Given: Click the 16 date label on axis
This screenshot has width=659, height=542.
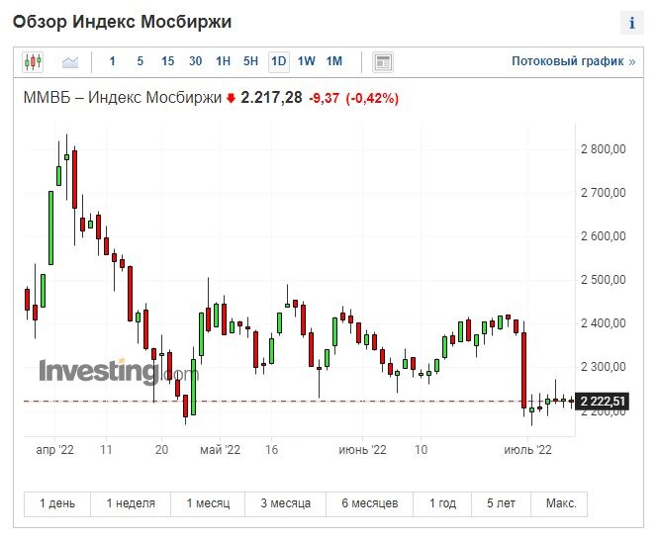Looking at the screenshot, I should coord(271,450).
